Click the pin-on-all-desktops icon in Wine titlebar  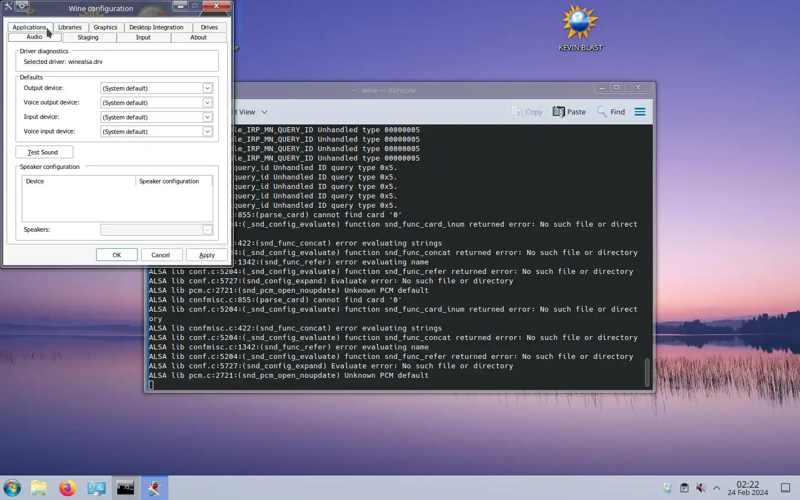[21, 6]
